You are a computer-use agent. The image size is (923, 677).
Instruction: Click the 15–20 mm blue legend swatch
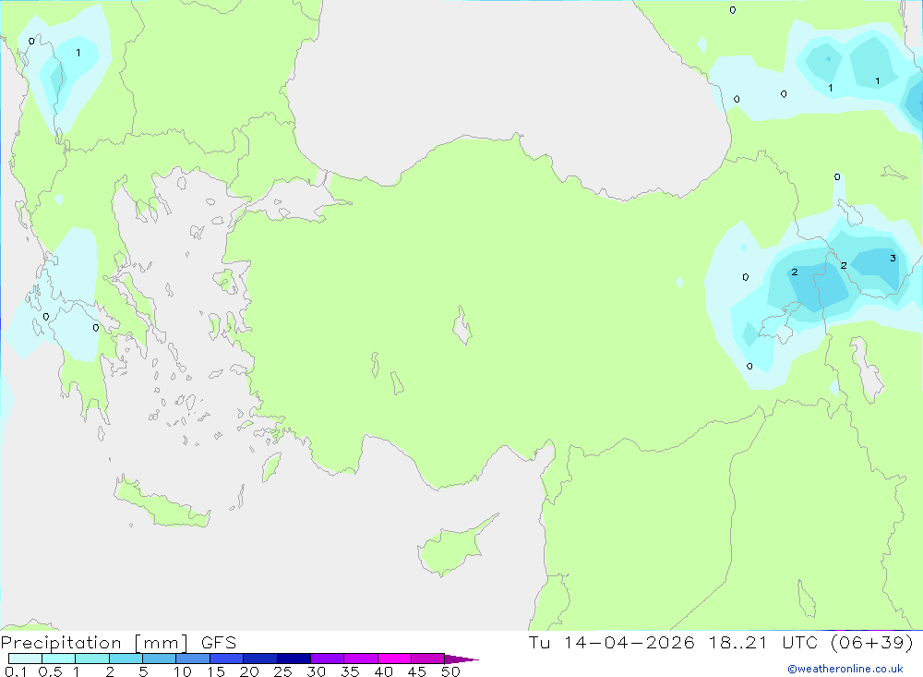[227, 659]
